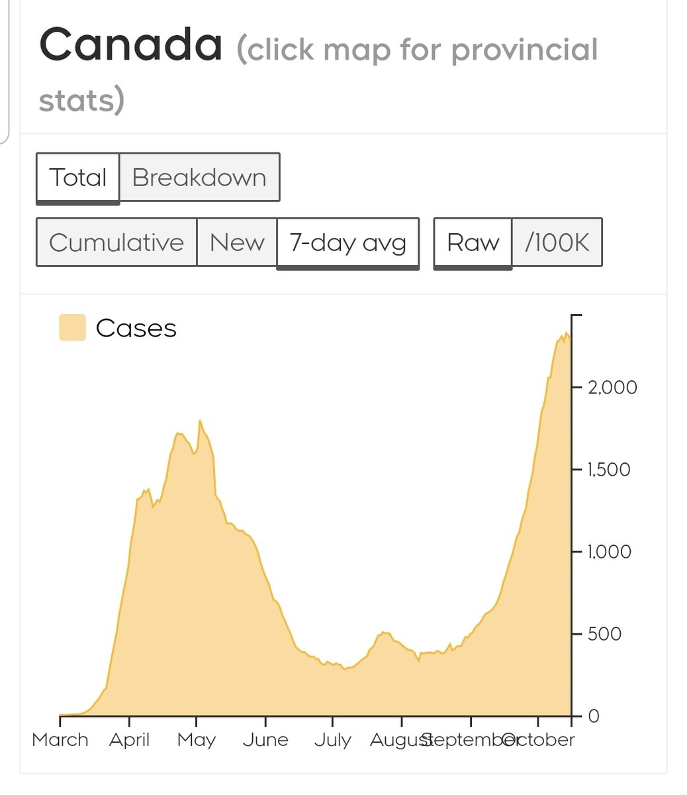Image resolution: width=687 pixels, height=795 pixels.
Task: Select the Total view tab
Action: (x=77, y=178)
